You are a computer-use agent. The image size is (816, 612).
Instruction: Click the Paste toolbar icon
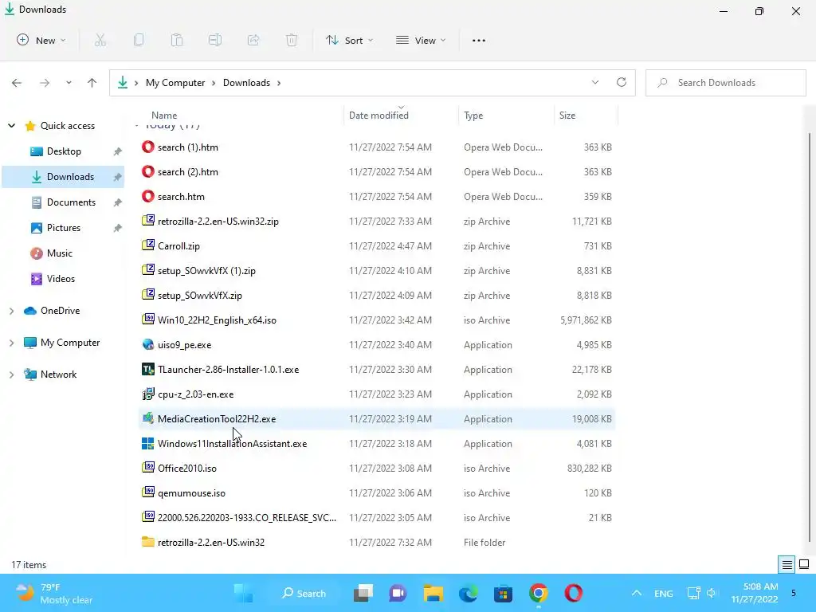point(177,40)
